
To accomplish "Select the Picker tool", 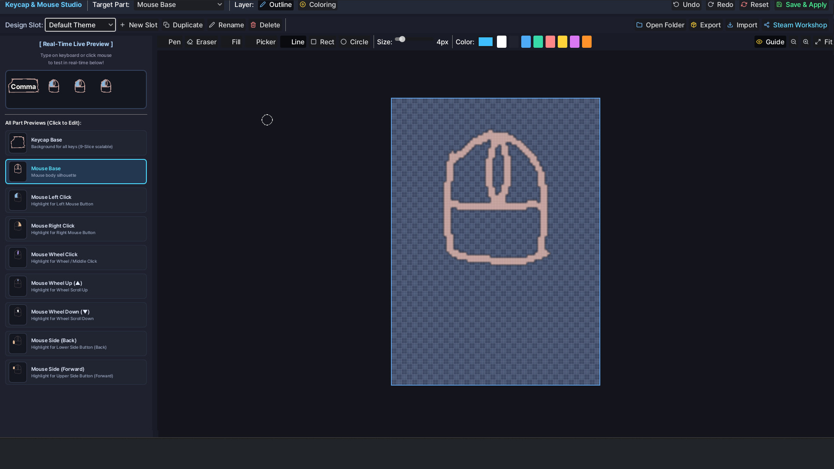I will [x=262, y=42].
